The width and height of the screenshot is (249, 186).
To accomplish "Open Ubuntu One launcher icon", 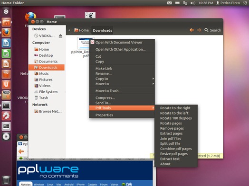I will pos(6,85).
